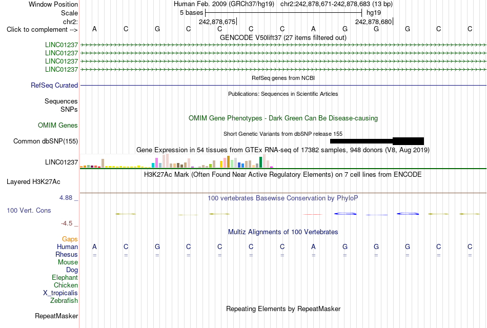Viewport: 487px width, 328px height.
Task: Click the gold bar in GTEx expression chart
Action: point(228,161)
